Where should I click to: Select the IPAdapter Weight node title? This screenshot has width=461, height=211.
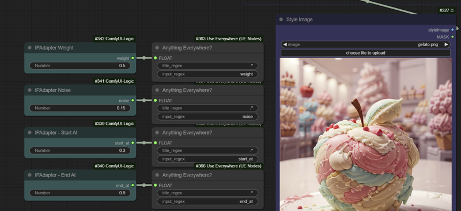(54, 48)
